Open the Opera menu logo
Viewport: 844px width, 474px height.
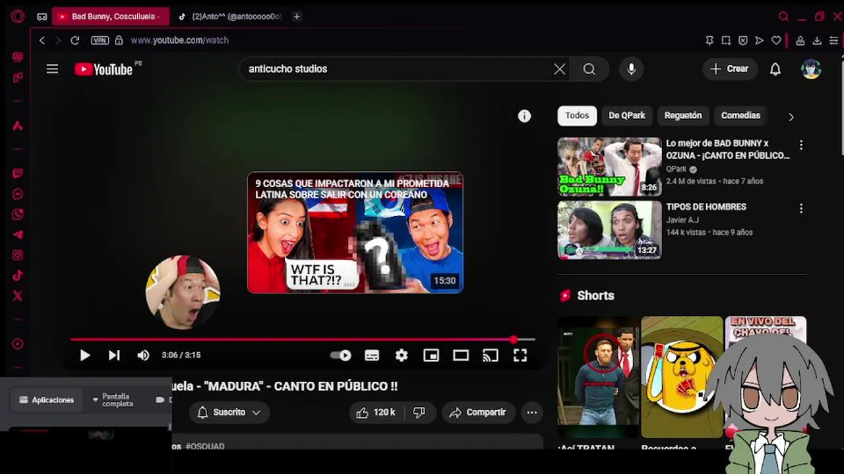click(x=18, y=16)
